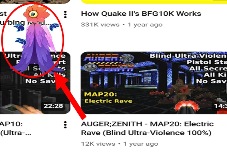This screenshot has width=227, height=161.
Task: Open the left MAP10 video thumbnail showing a hand
Action: [35, 83]
